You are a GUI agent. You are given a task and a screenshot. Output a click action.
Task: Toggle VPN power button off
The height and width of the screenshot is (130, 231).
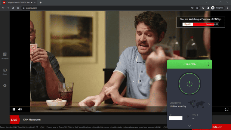coord(189,84)
